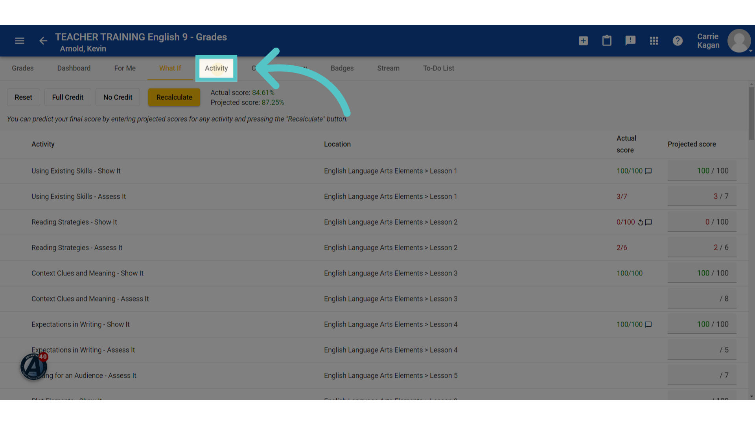Click the projected score 87.25% value
The width and height of the screenshot is (755, 425).
[x=273, y=103]
